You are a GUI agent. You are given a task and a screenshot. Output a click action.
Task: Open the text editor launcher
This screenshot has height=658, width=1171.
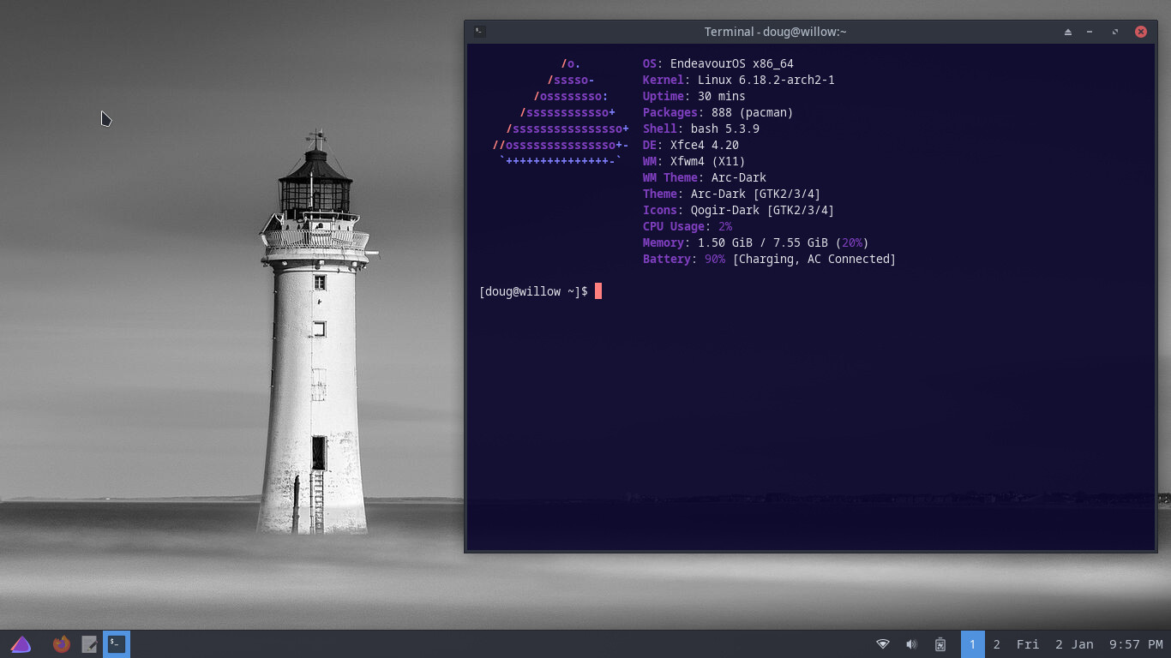coord(89,644)
